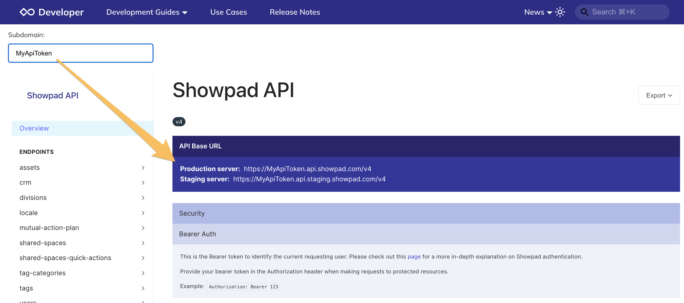The image size is (684, 303).
Task: Click the Security section header
Action: coord(426,213)
